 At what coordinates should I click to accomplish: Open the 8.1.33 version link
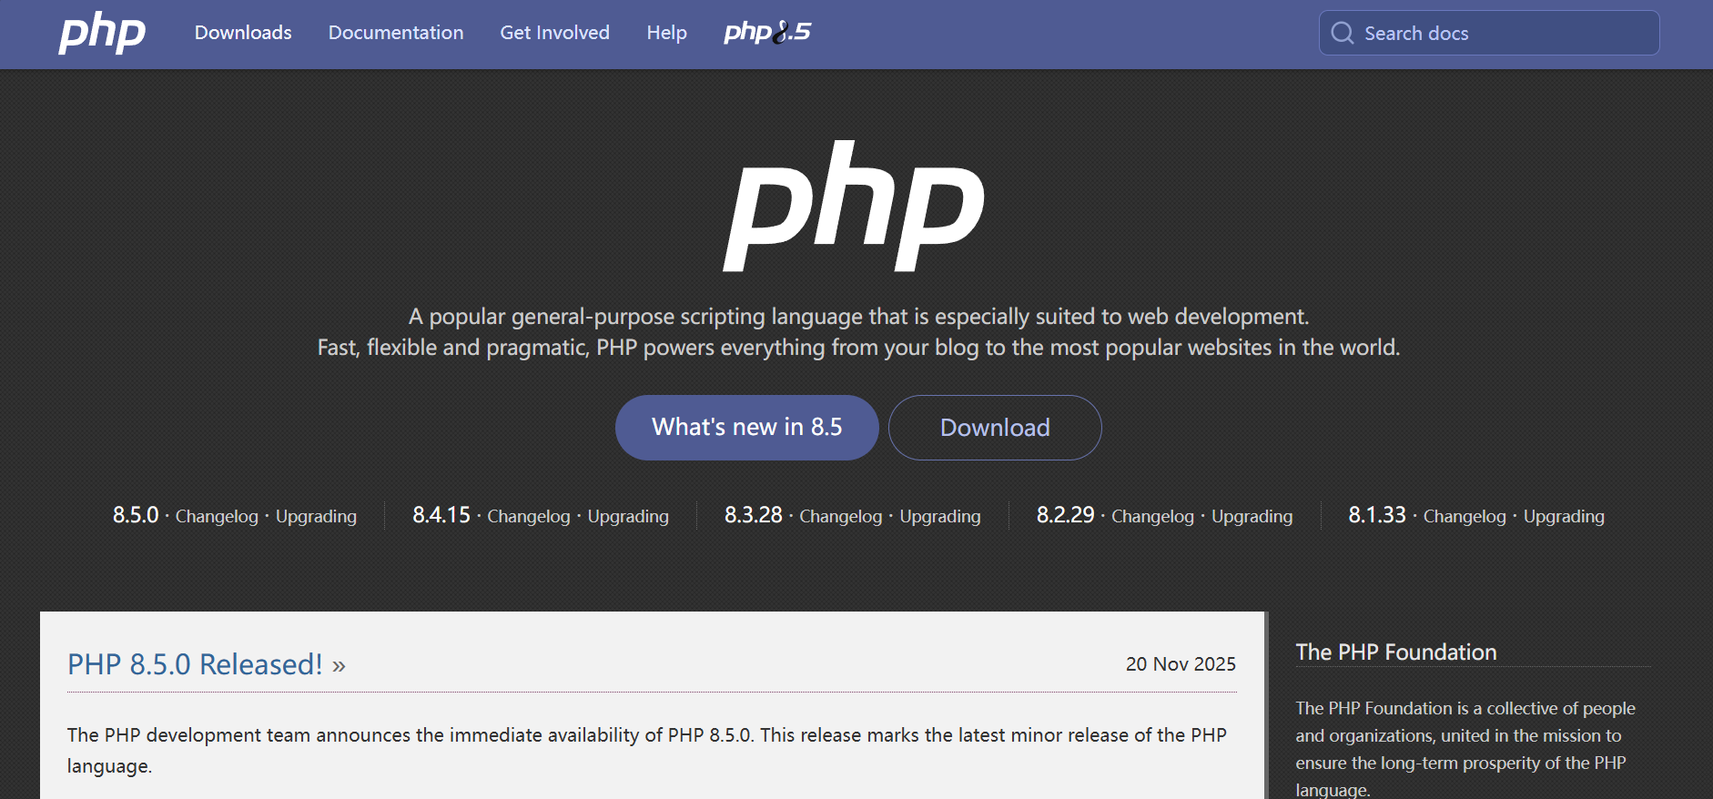(x=1377, y=515)
